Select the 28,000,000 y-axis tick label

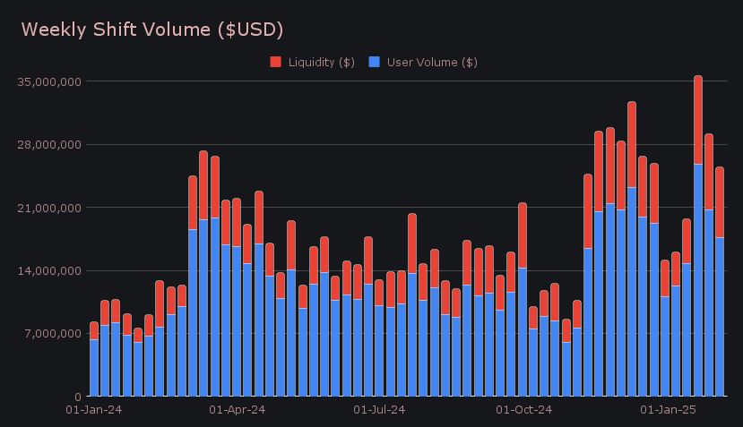[50, 145]
